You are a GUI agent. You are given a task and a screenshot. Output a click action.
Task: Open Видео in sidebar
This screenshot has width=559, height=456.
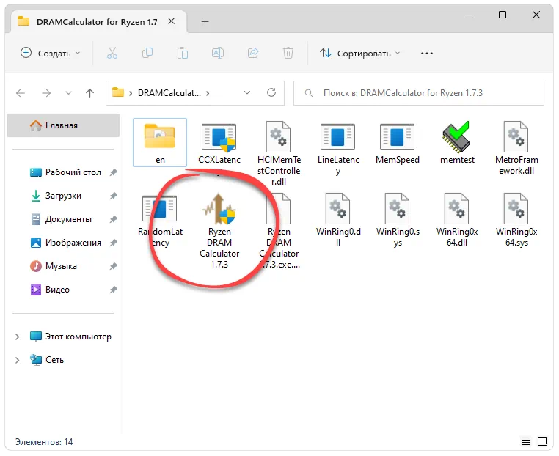[x=50, y=290]
